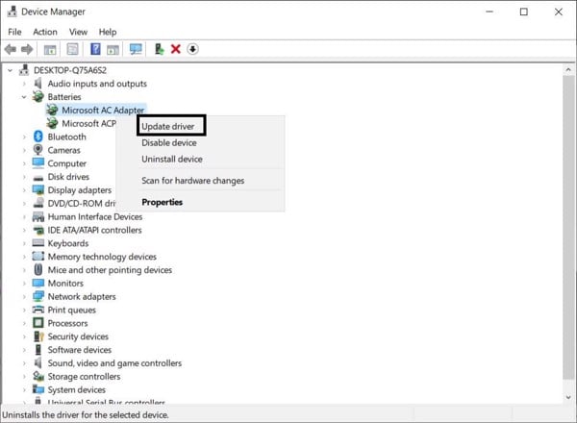Collapse the DESKTOP-Q75A6S2 root node
Image resolution: width=577 pixels, height=423 pixels.
(x=10, y=70)
